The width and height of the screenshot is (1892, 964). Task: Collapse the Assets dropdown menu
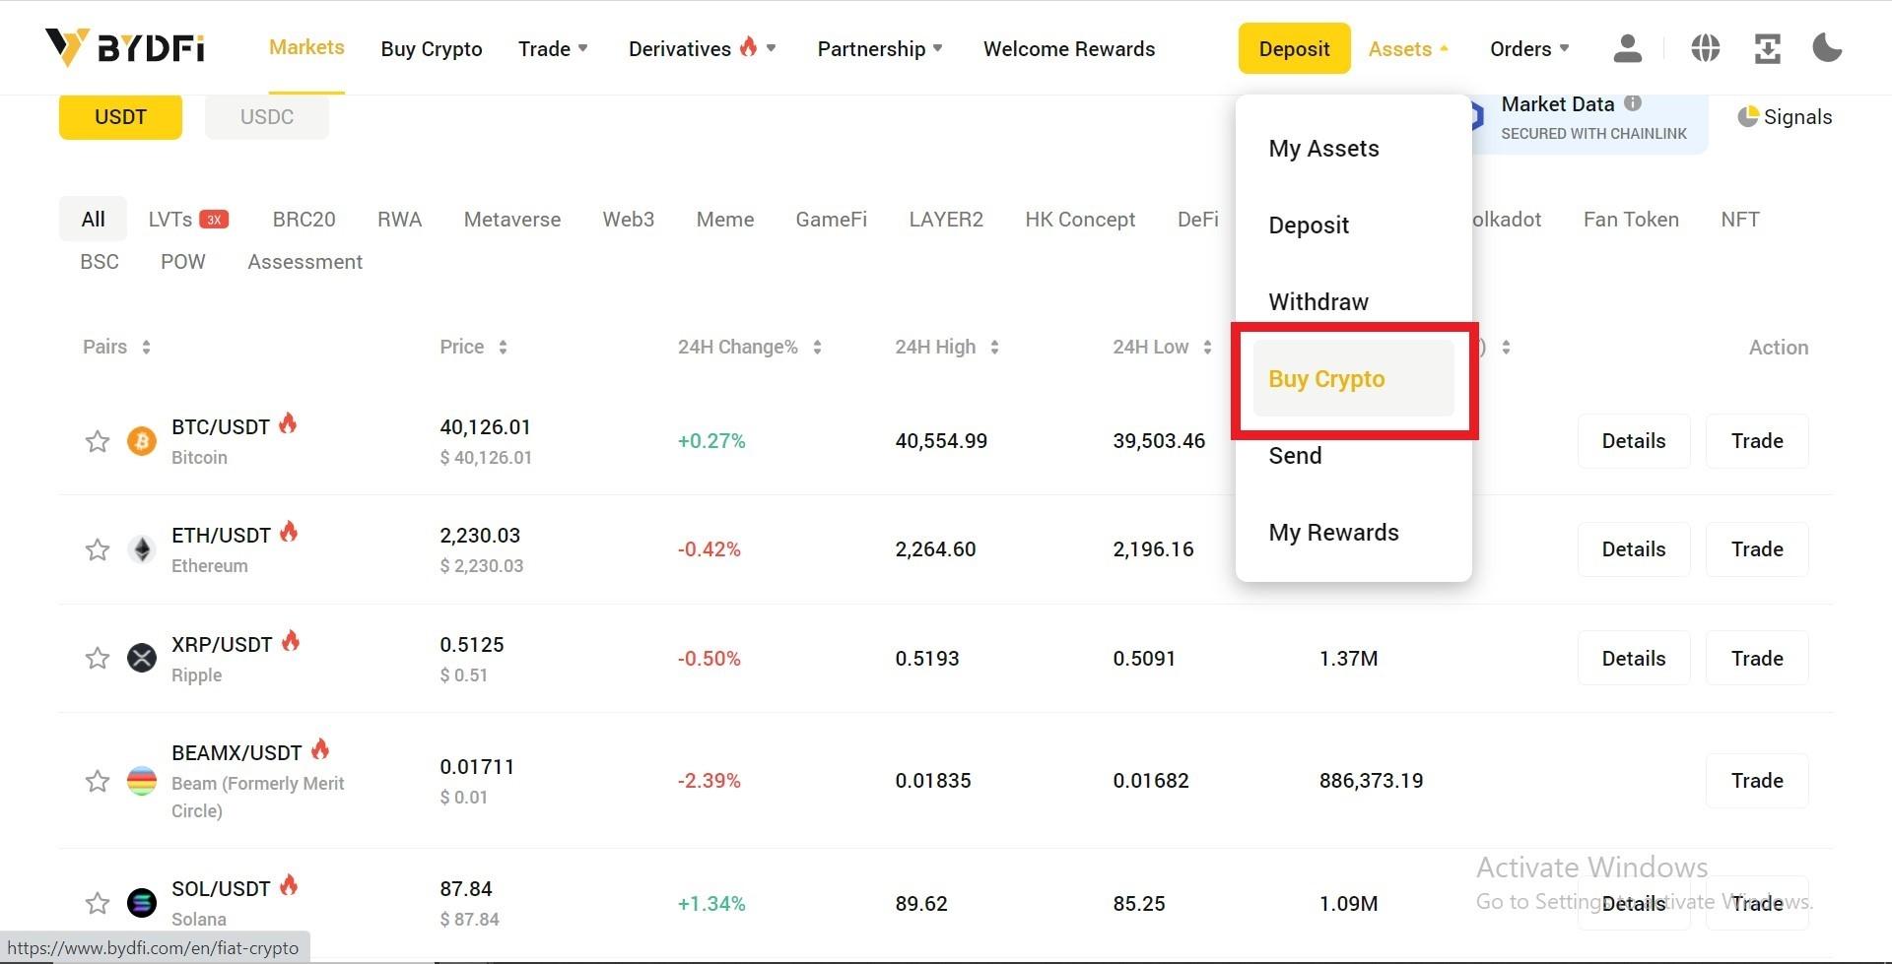coord(1408,48)
